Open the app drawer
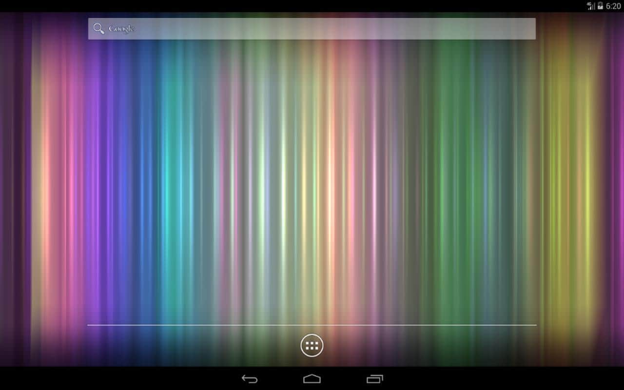Screen dimensions: 624x390 (x=312, y=346)
